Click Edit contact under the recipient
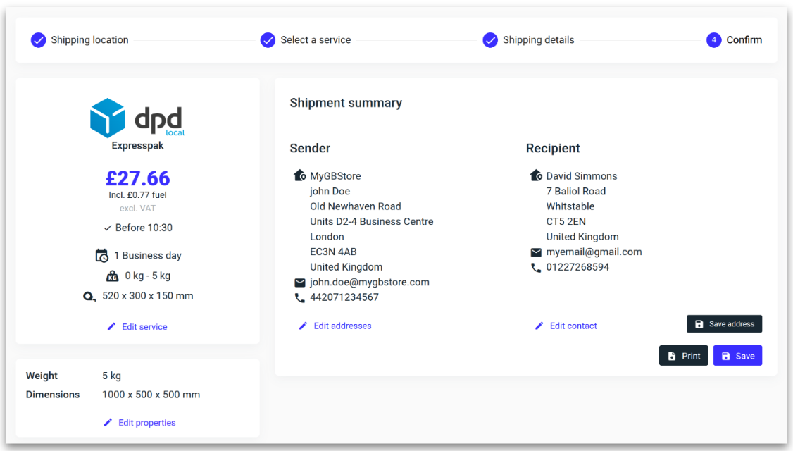 [x=566, y=326]
